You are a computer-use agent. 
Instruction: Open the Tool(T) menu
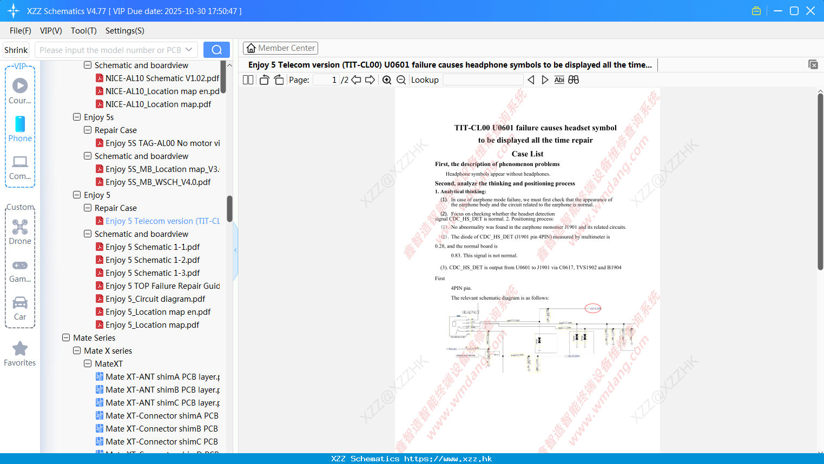84,31
